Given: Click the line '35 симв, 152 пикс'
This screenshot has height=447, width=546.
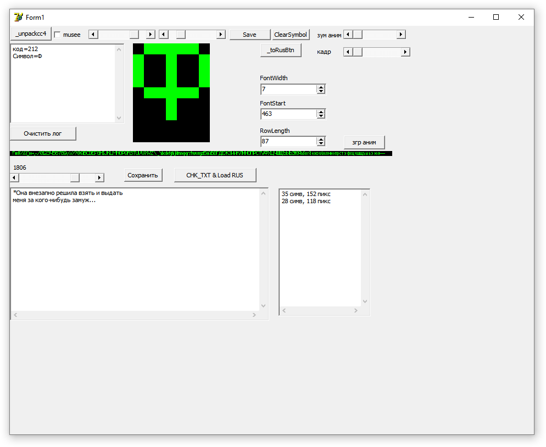Looking at the screenshot, I should 306,194.
